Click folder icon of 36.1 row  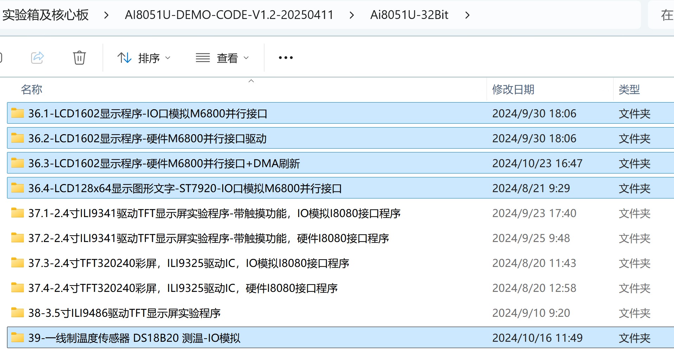pos(18,113)
